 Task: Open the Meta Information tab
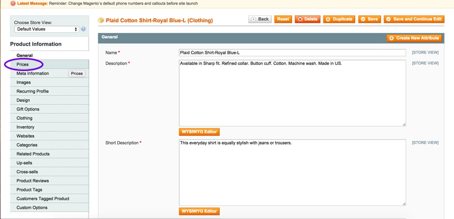pyautogui.click(x=49, y=74)
